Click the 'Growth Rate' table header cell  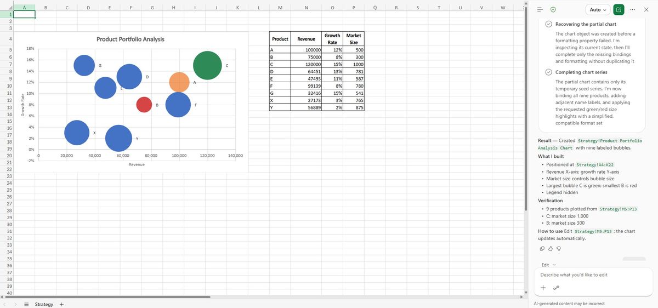[332, 39]
